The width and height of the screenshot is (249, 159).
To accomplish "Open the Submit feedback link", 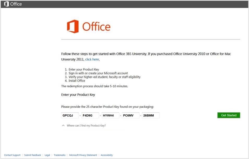I will 32,155.
